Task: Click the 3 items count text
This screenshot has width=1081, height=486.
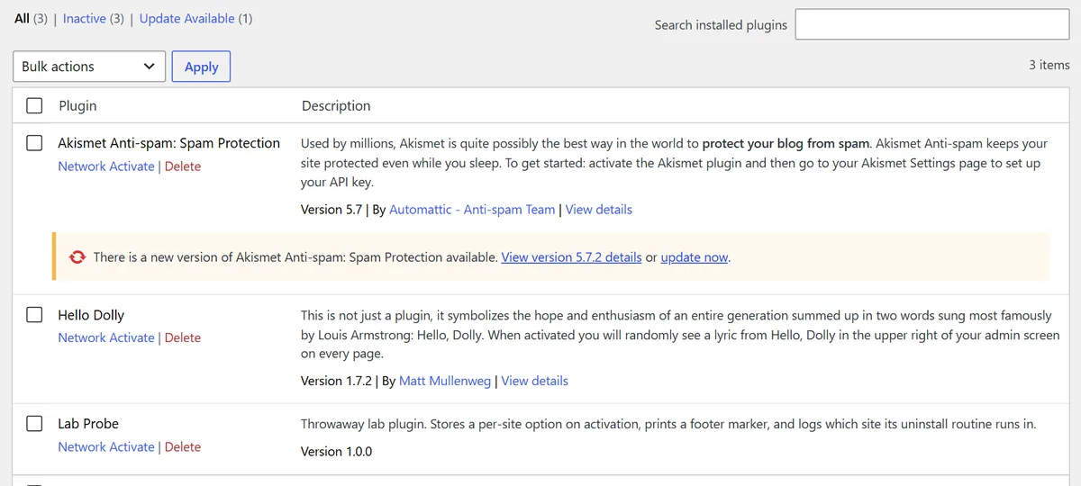Action: tap(1049, 65)
